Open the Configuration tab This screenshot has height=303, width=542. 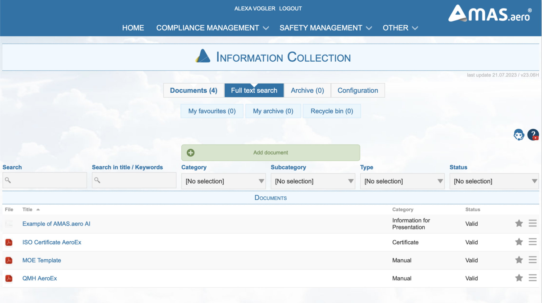(358, 90)
